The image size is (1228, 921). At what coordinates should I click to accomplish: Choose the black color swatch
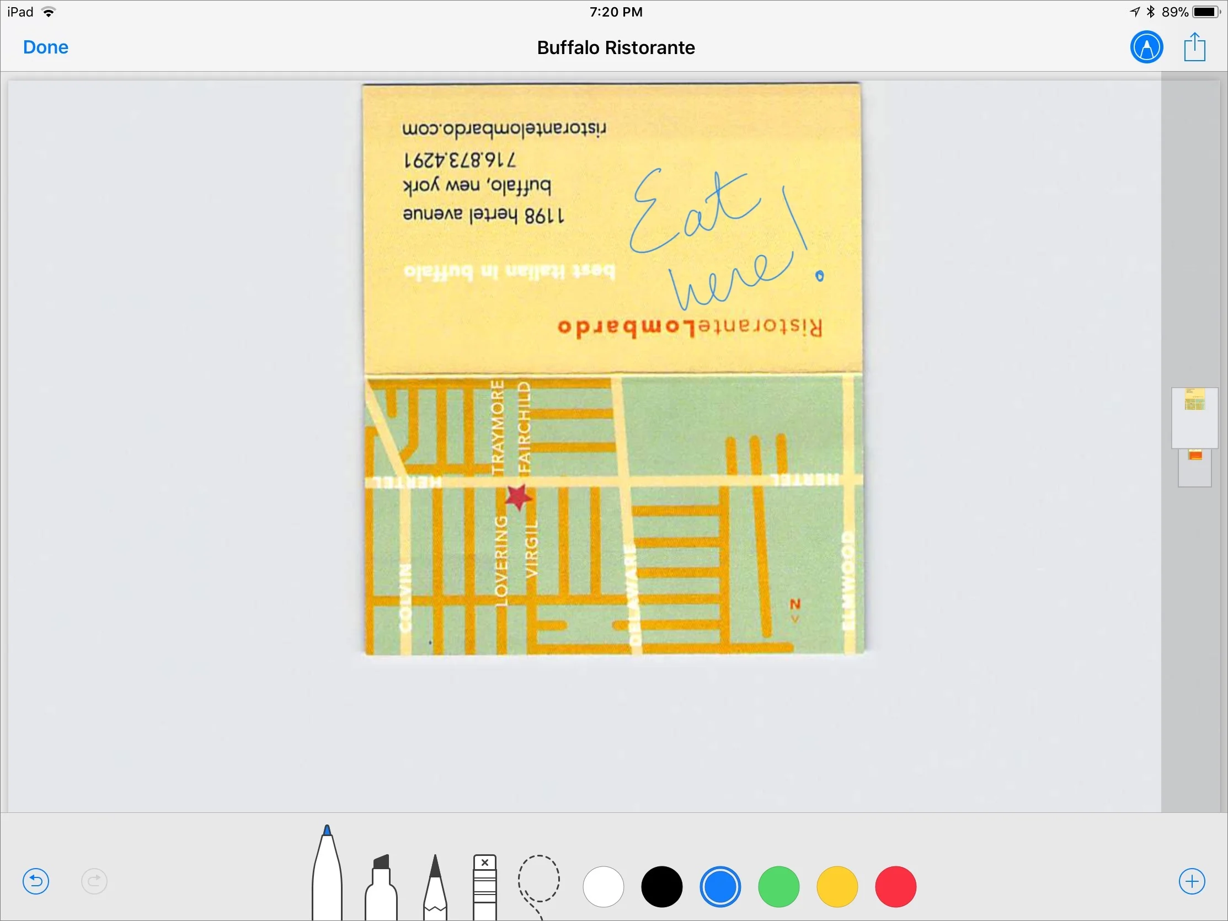point(662,887)
